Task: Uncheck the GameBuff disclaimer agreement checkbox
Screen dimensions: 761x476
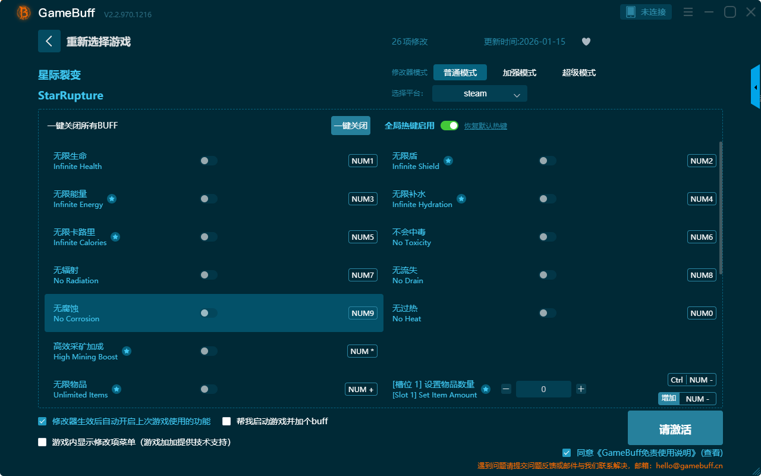Action: [567, 453]
